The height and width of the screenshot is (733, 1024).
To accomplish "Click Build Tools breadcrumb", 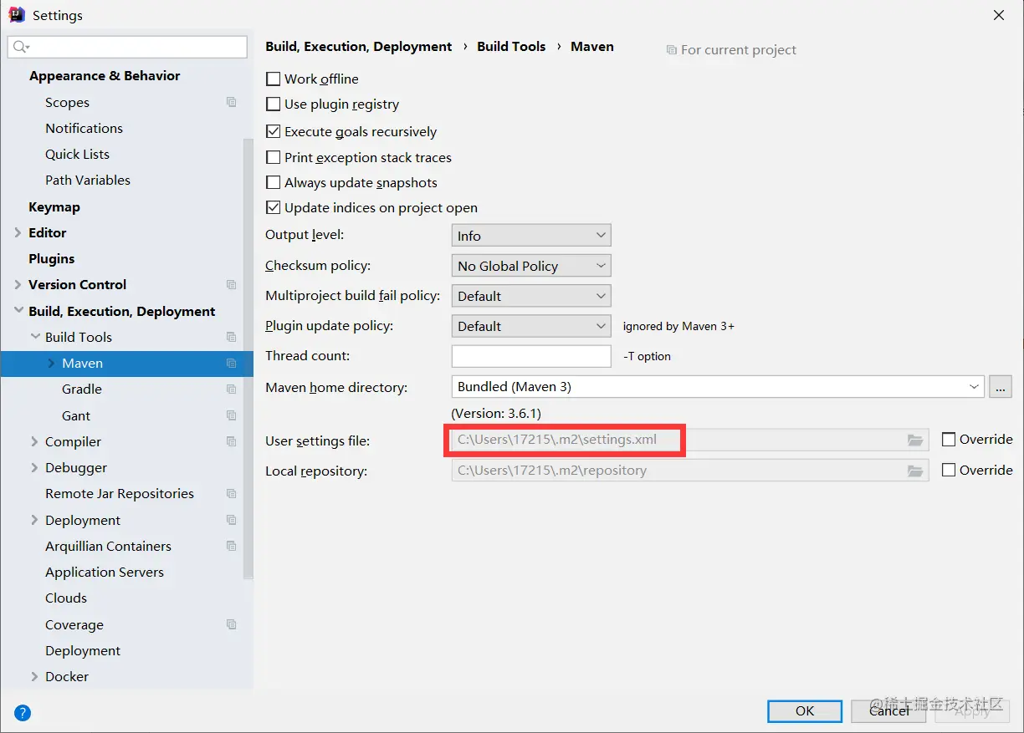I will click(511, 47).
